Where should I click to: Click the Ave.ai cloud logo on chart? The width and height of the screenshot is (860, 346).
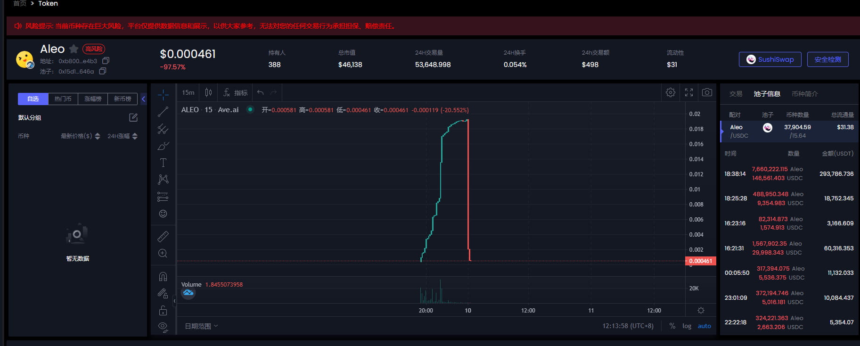(x=188, y=293)
